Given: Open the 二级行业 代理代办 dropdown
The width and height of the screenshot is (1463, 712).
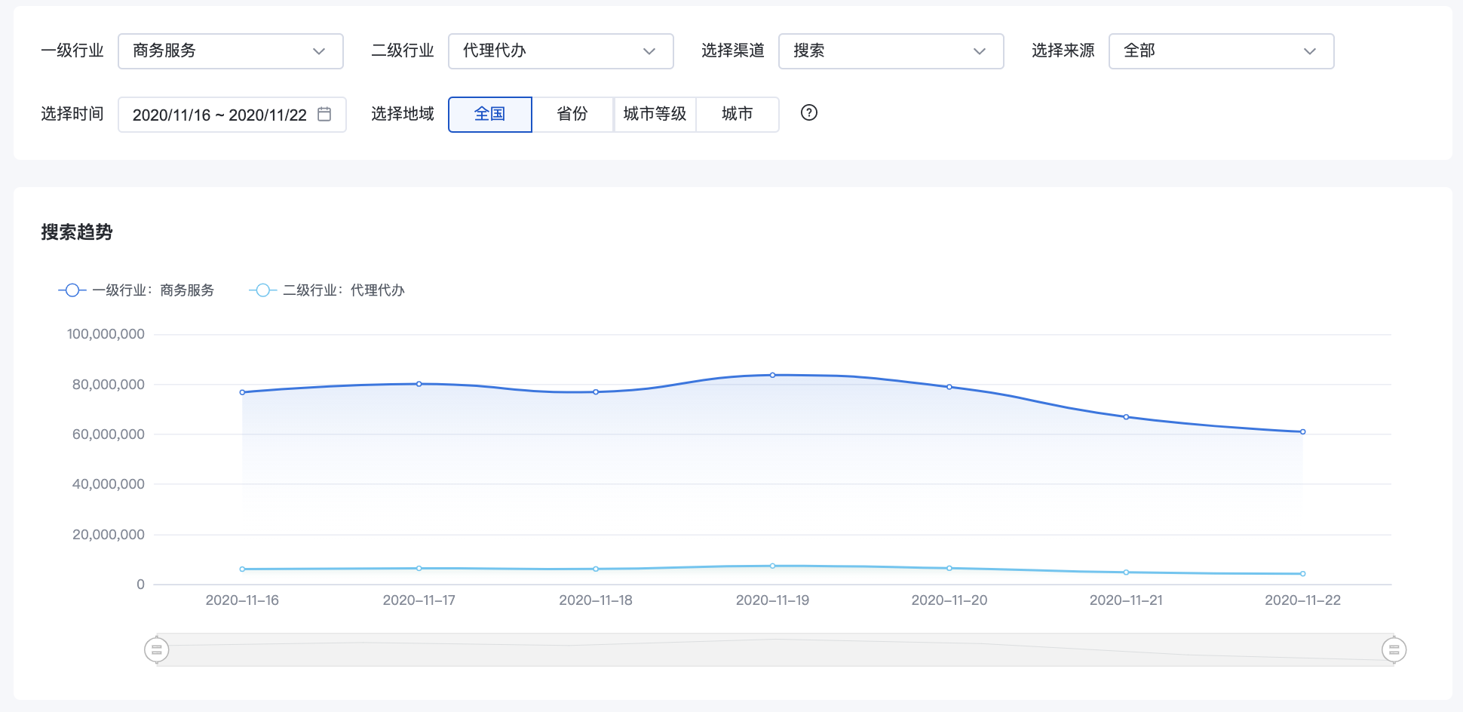Looking at the screenshot, I should pos(560,51).
